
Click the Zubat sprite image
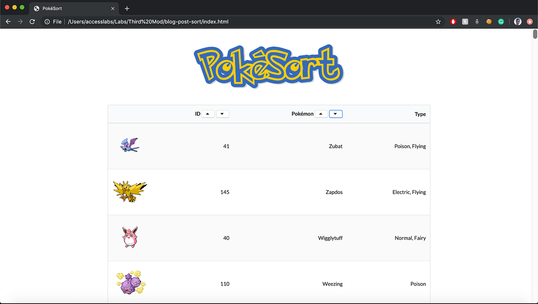pos(130,145)
